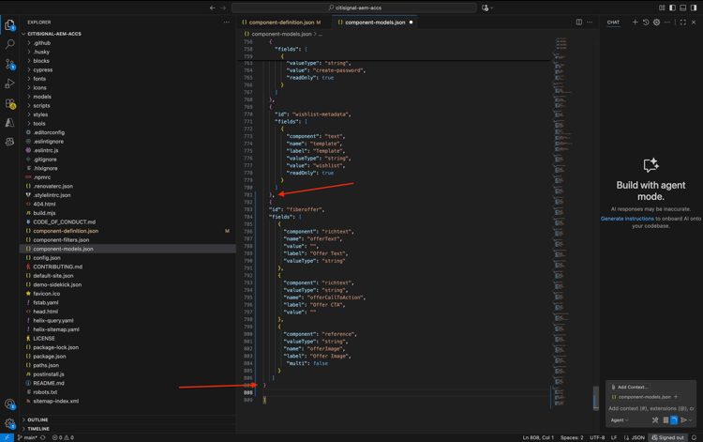Start a new chat with plus icon
The width and height of the screenshot is (703, 442).
pyautogui.click(x=635, y=22)
